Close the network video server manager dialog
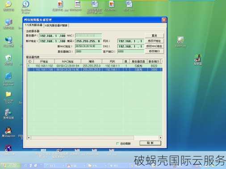226x169 pixels. click(x=164, y=20)
